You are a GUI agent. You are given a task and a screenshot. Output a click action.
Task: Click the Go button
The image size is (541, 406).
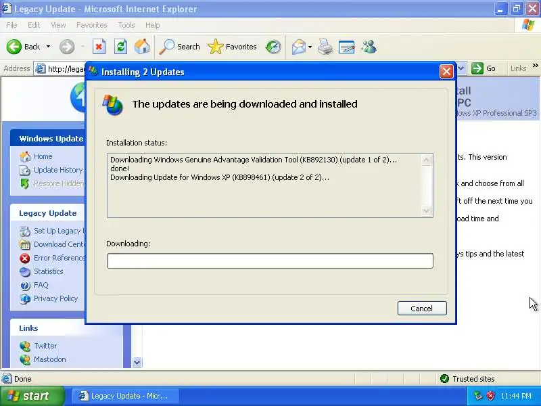(484, 68)
